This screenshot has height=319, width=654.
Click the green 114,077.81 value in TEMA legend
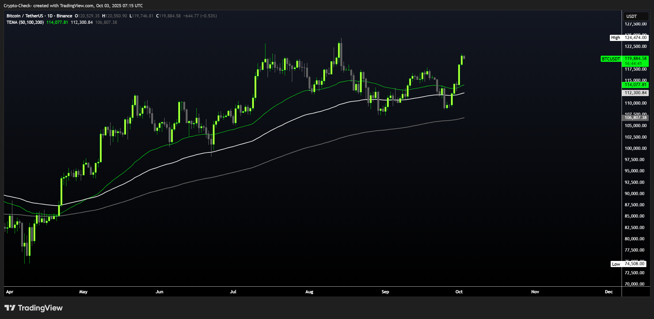[x=57, y=22]
